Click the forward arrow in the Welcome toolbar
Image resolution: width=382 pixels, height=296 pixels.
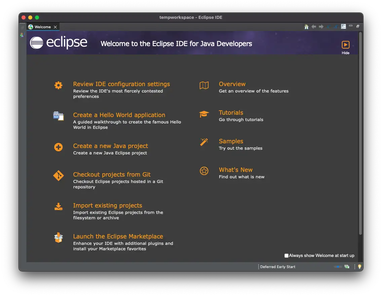[321, 27]
